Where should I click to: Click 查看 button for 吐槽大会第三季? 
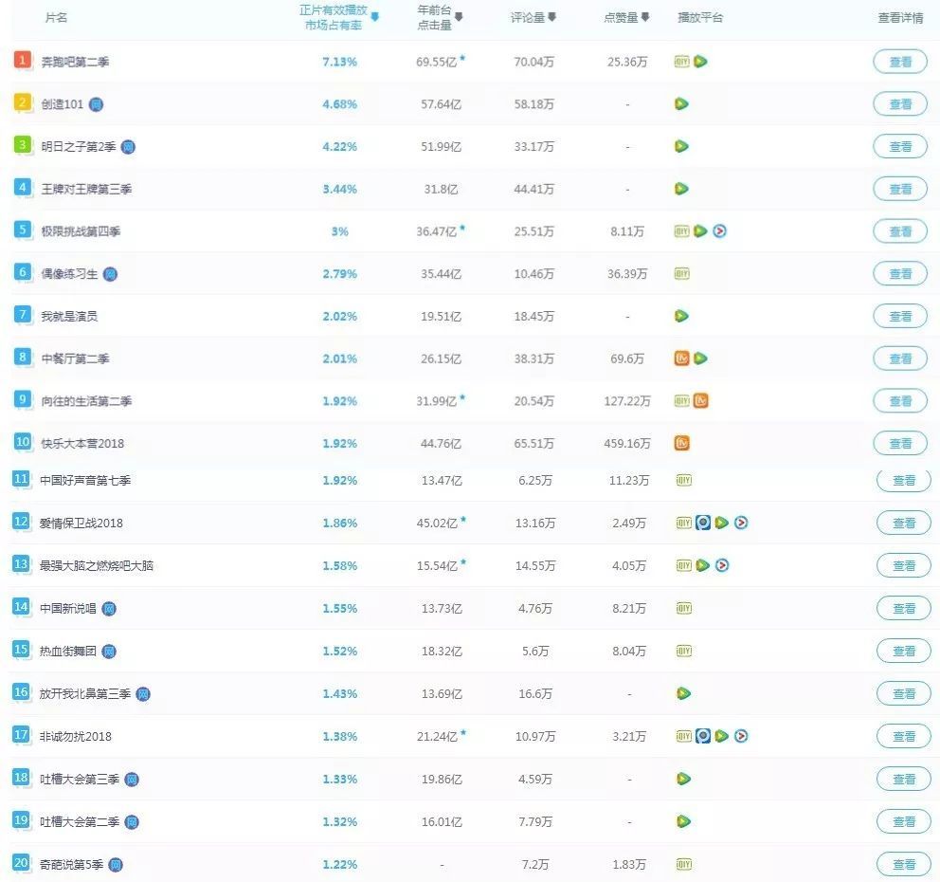click(x=903, y=779)
